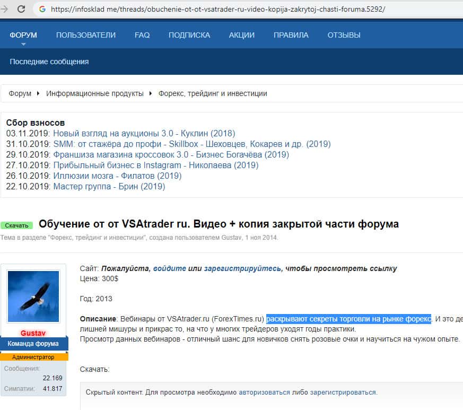The width and height of the screenshot is (463, 410).
Task: Open Мастер группа - Брин link
Action: [x=109, y=187]
